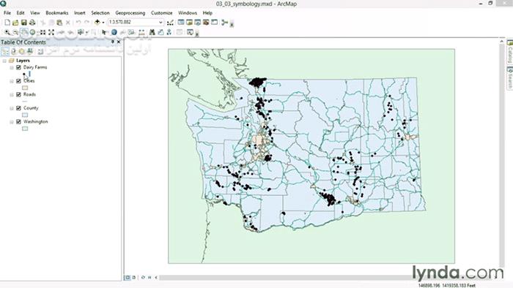Open the Geoprocessing menu

coord(130,12)
